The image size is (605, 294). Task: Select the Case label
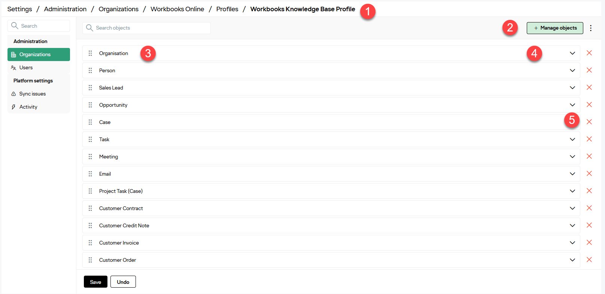[104, 122]
